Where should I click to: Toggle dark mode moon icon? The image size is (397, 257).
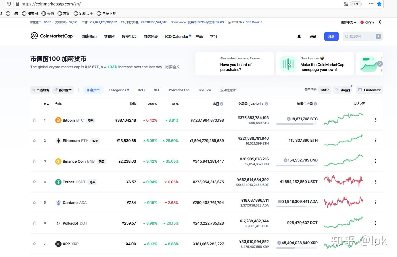[x=380, y=22]
